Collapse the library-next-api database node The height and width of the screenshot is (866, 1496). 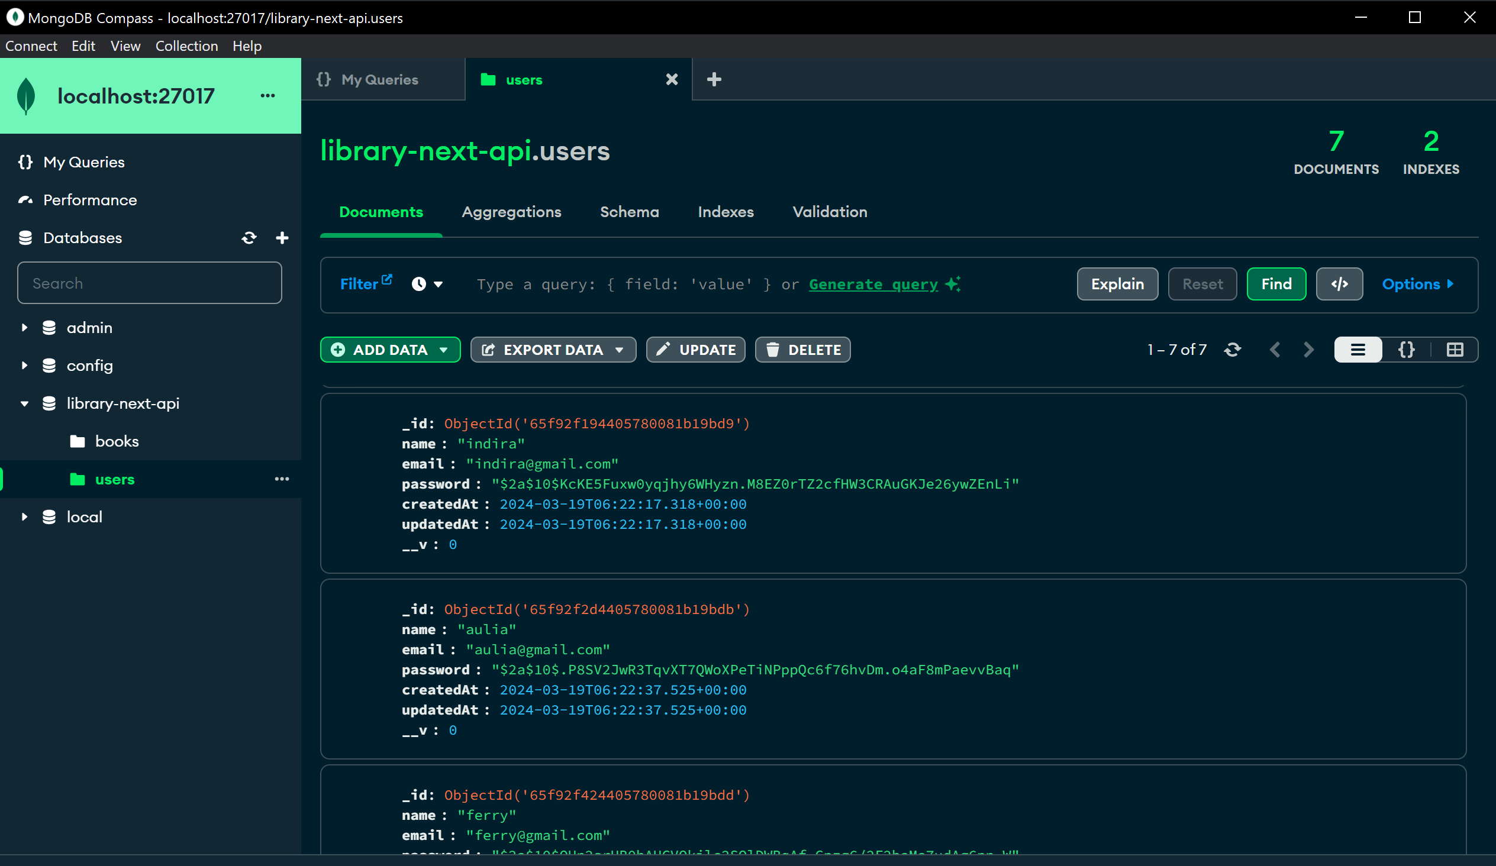pos(24,403)
